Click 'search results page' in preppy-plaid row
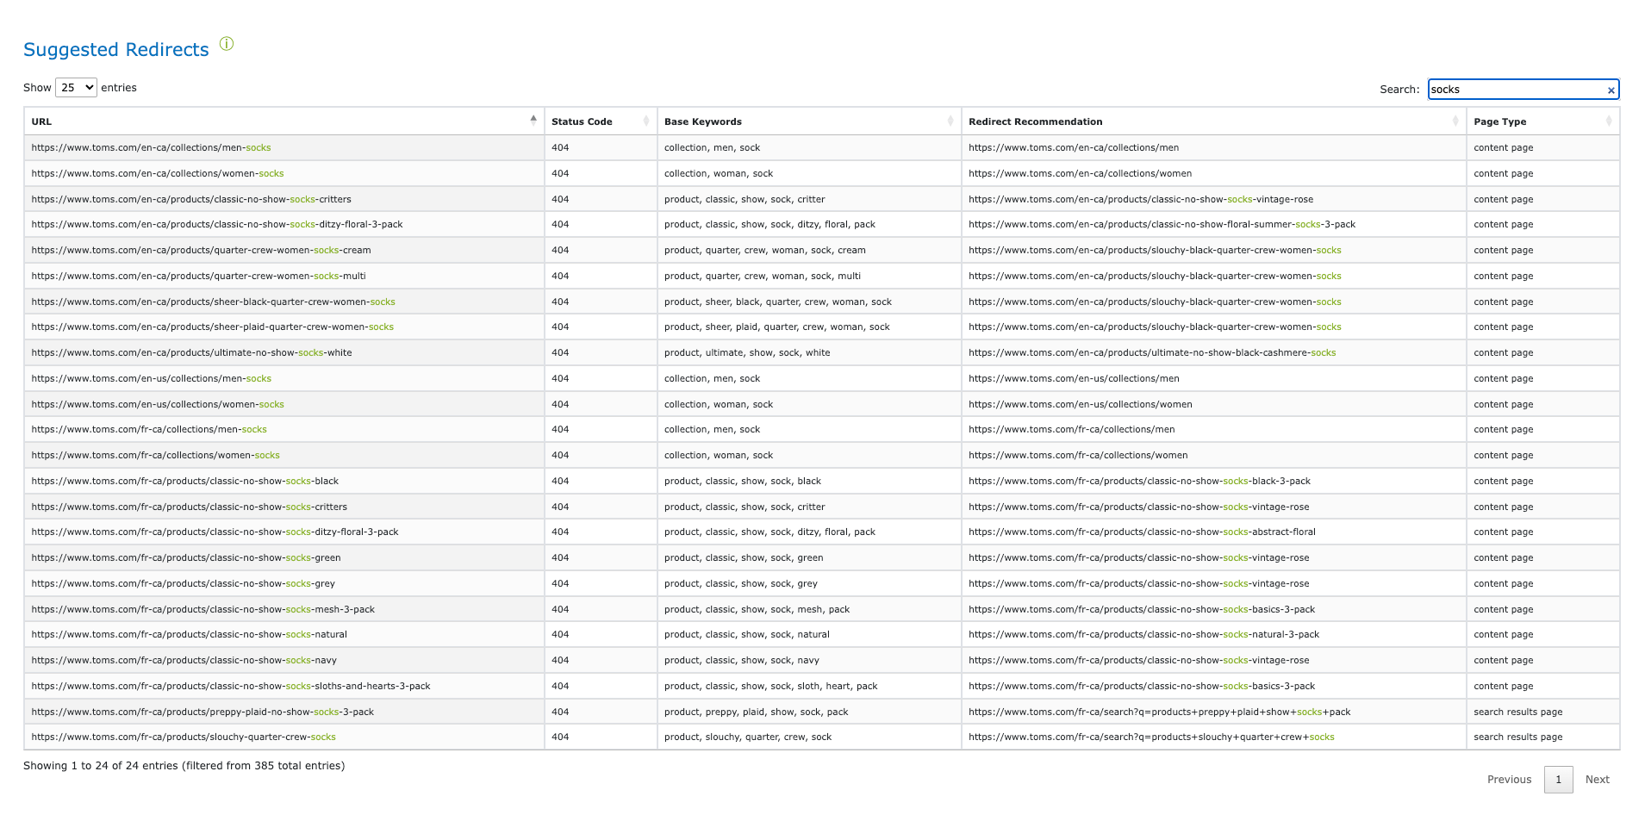The width and height of the screenshot is (1645, 815). click(x=1517, y=712)
